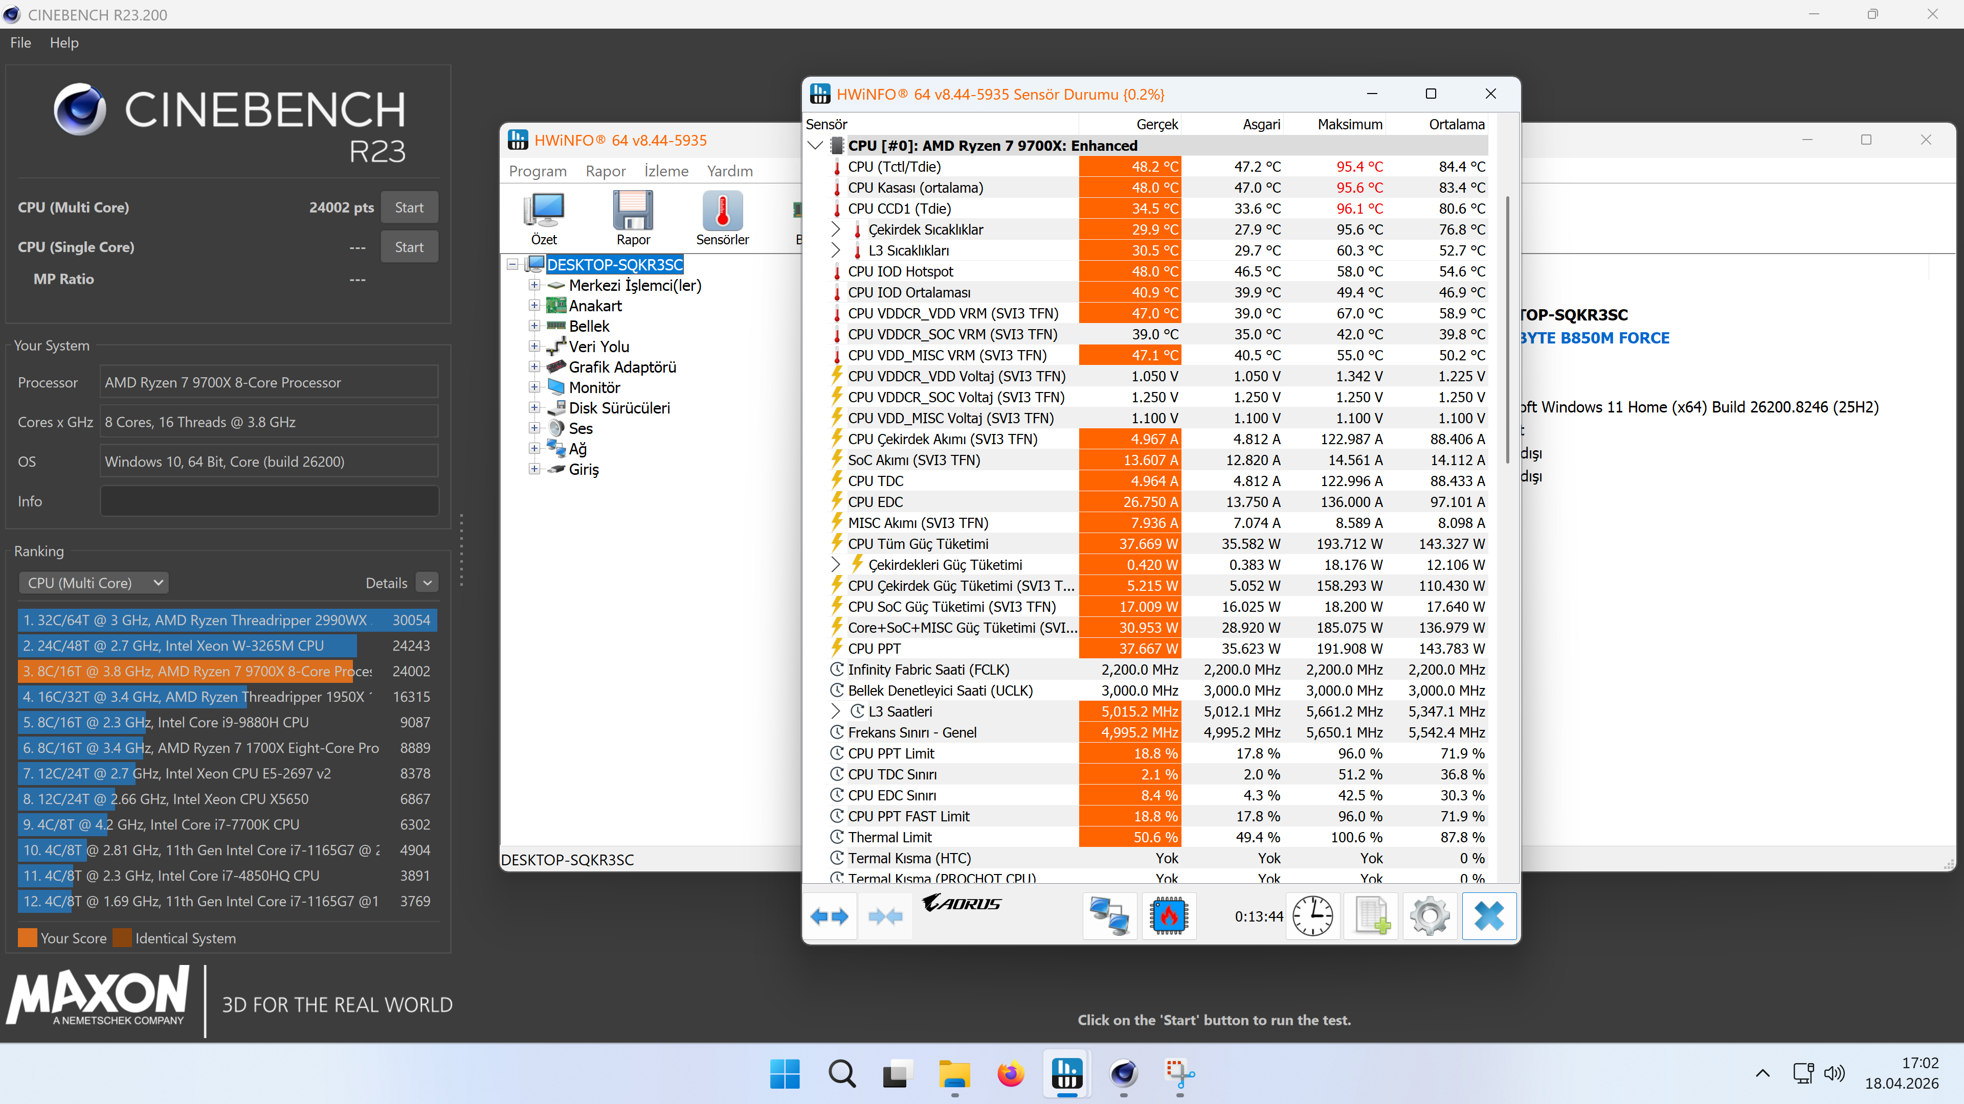Open network remote monitoring icon in HWiNFO sensors

click(x=1109, y=916)
